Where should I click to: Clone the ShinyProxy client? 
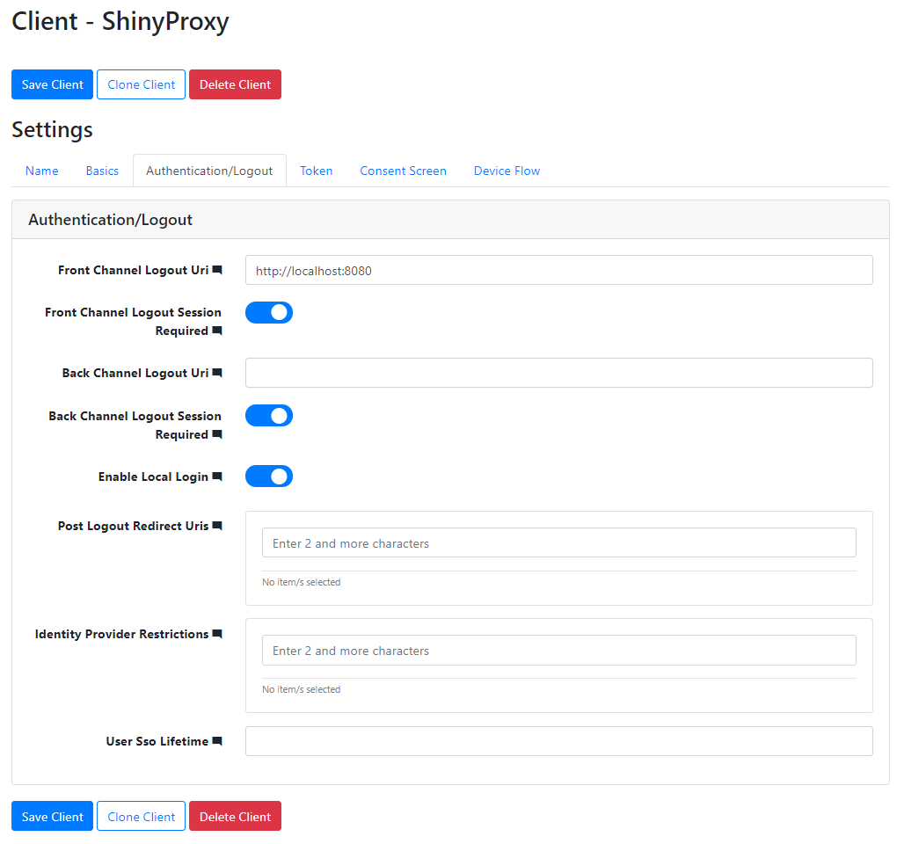click(141, 84)
